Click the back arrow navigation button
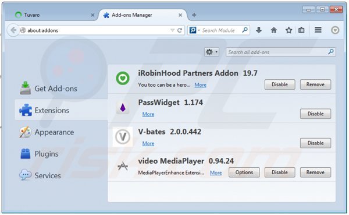The height and width of the screenshot is (215, 349). point(13,30)
